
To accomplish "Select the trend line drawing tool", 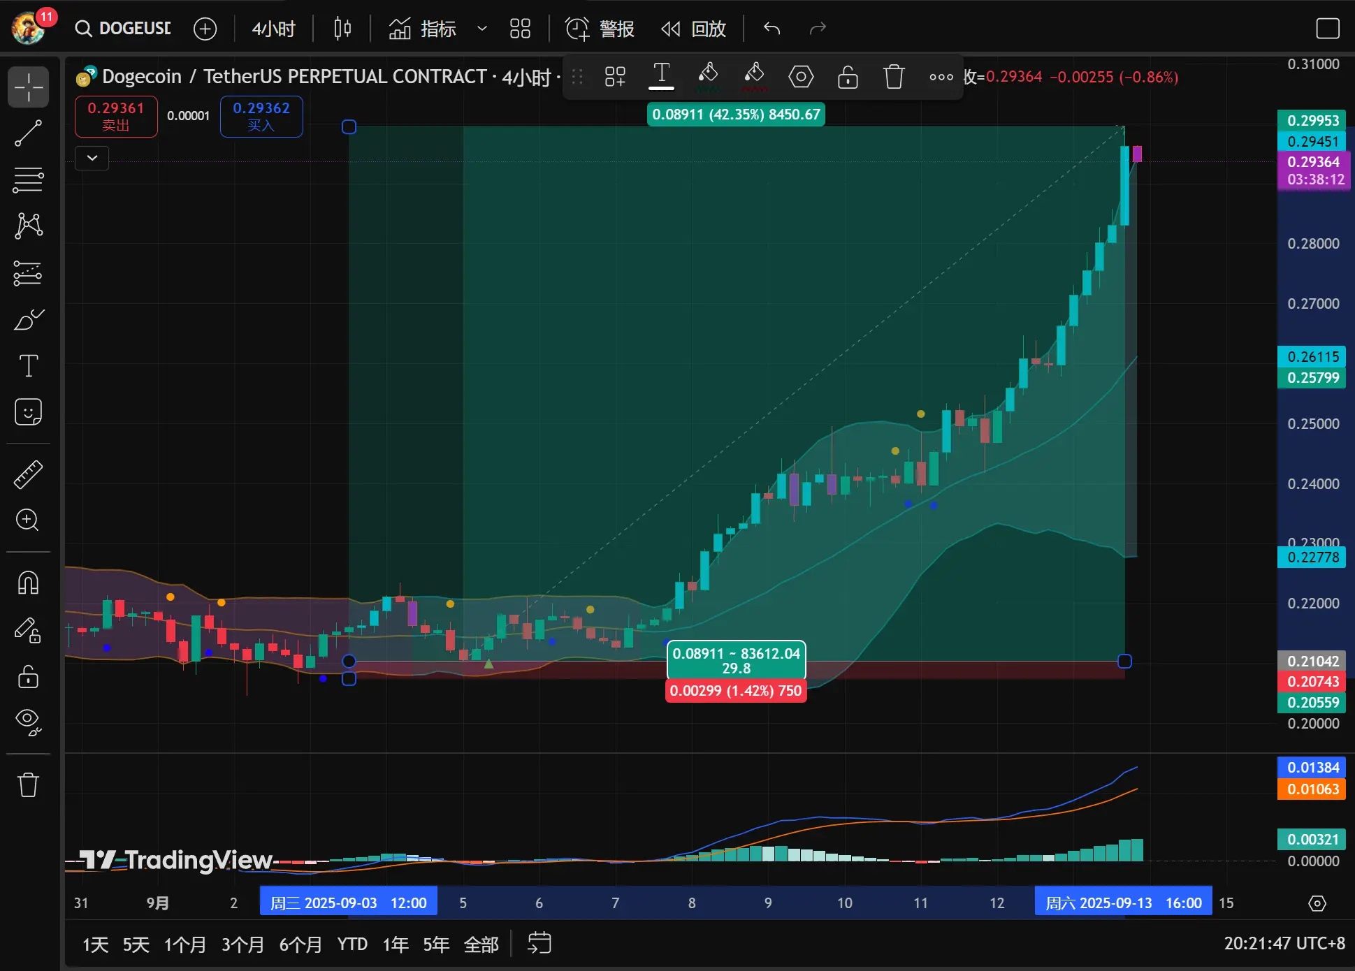I will click(x=29, y=133).
